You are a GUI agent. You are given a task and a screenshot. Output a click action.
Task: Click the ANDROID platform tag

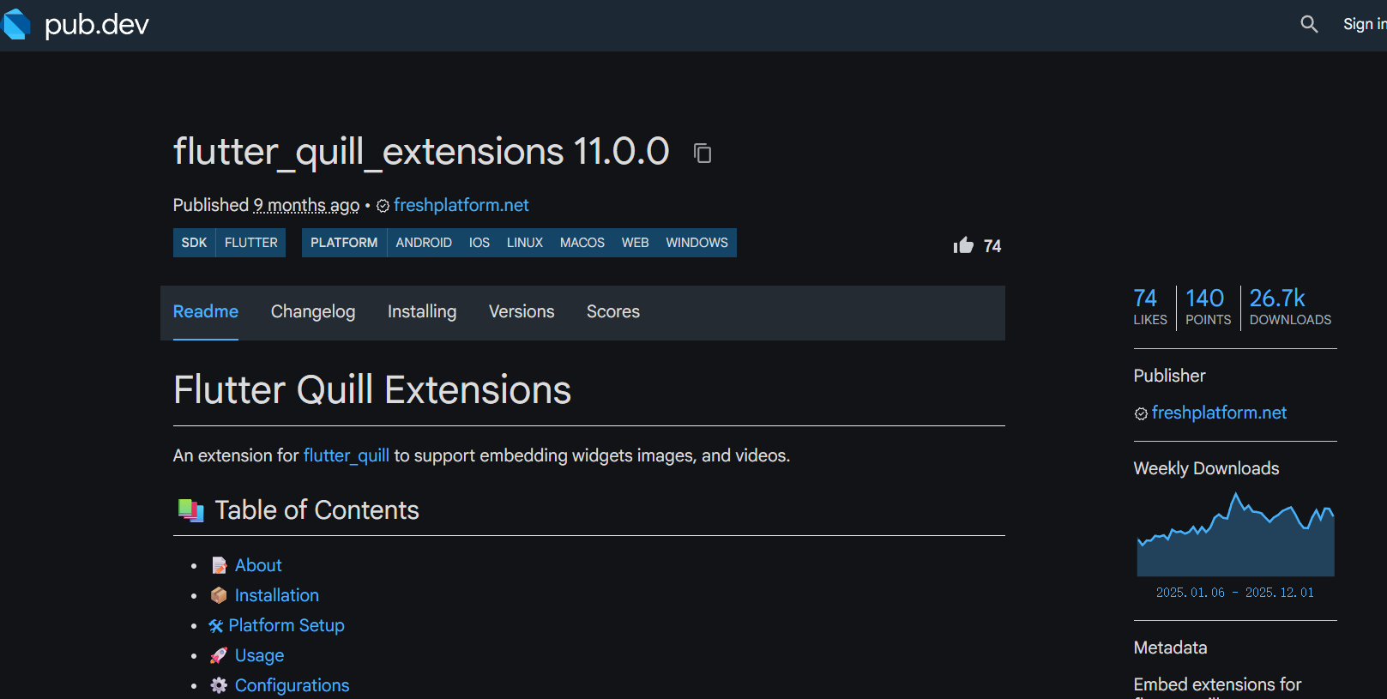pos(423,243)
